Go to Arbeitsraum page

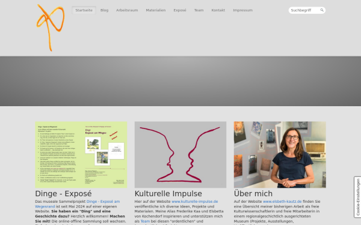(x=127, y=10)
